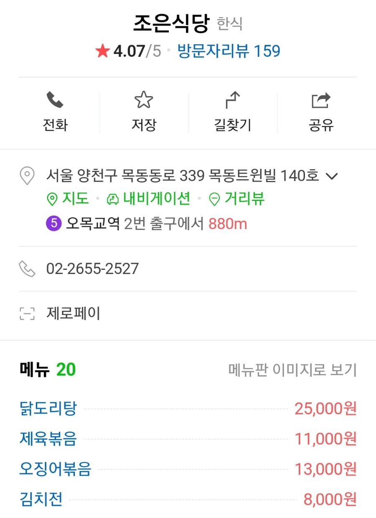The image size is (376, 518).
Task: Open the 지도 map link
Action: pyautogui.click(x=68, y=199)
